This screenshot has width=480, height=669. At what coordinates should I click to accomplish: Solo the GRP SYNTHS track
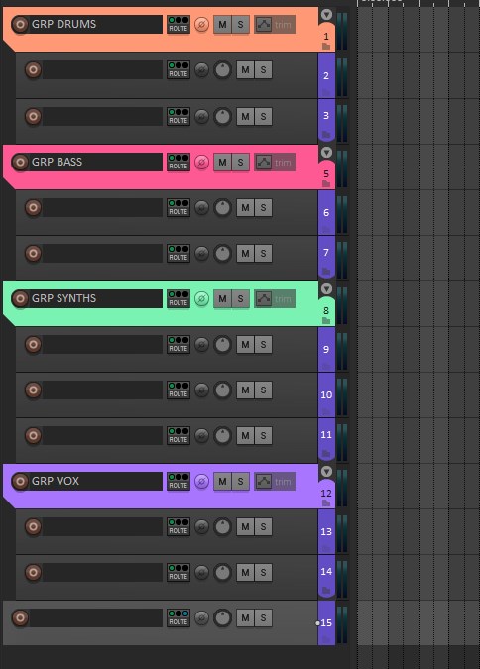pos(240,299)
